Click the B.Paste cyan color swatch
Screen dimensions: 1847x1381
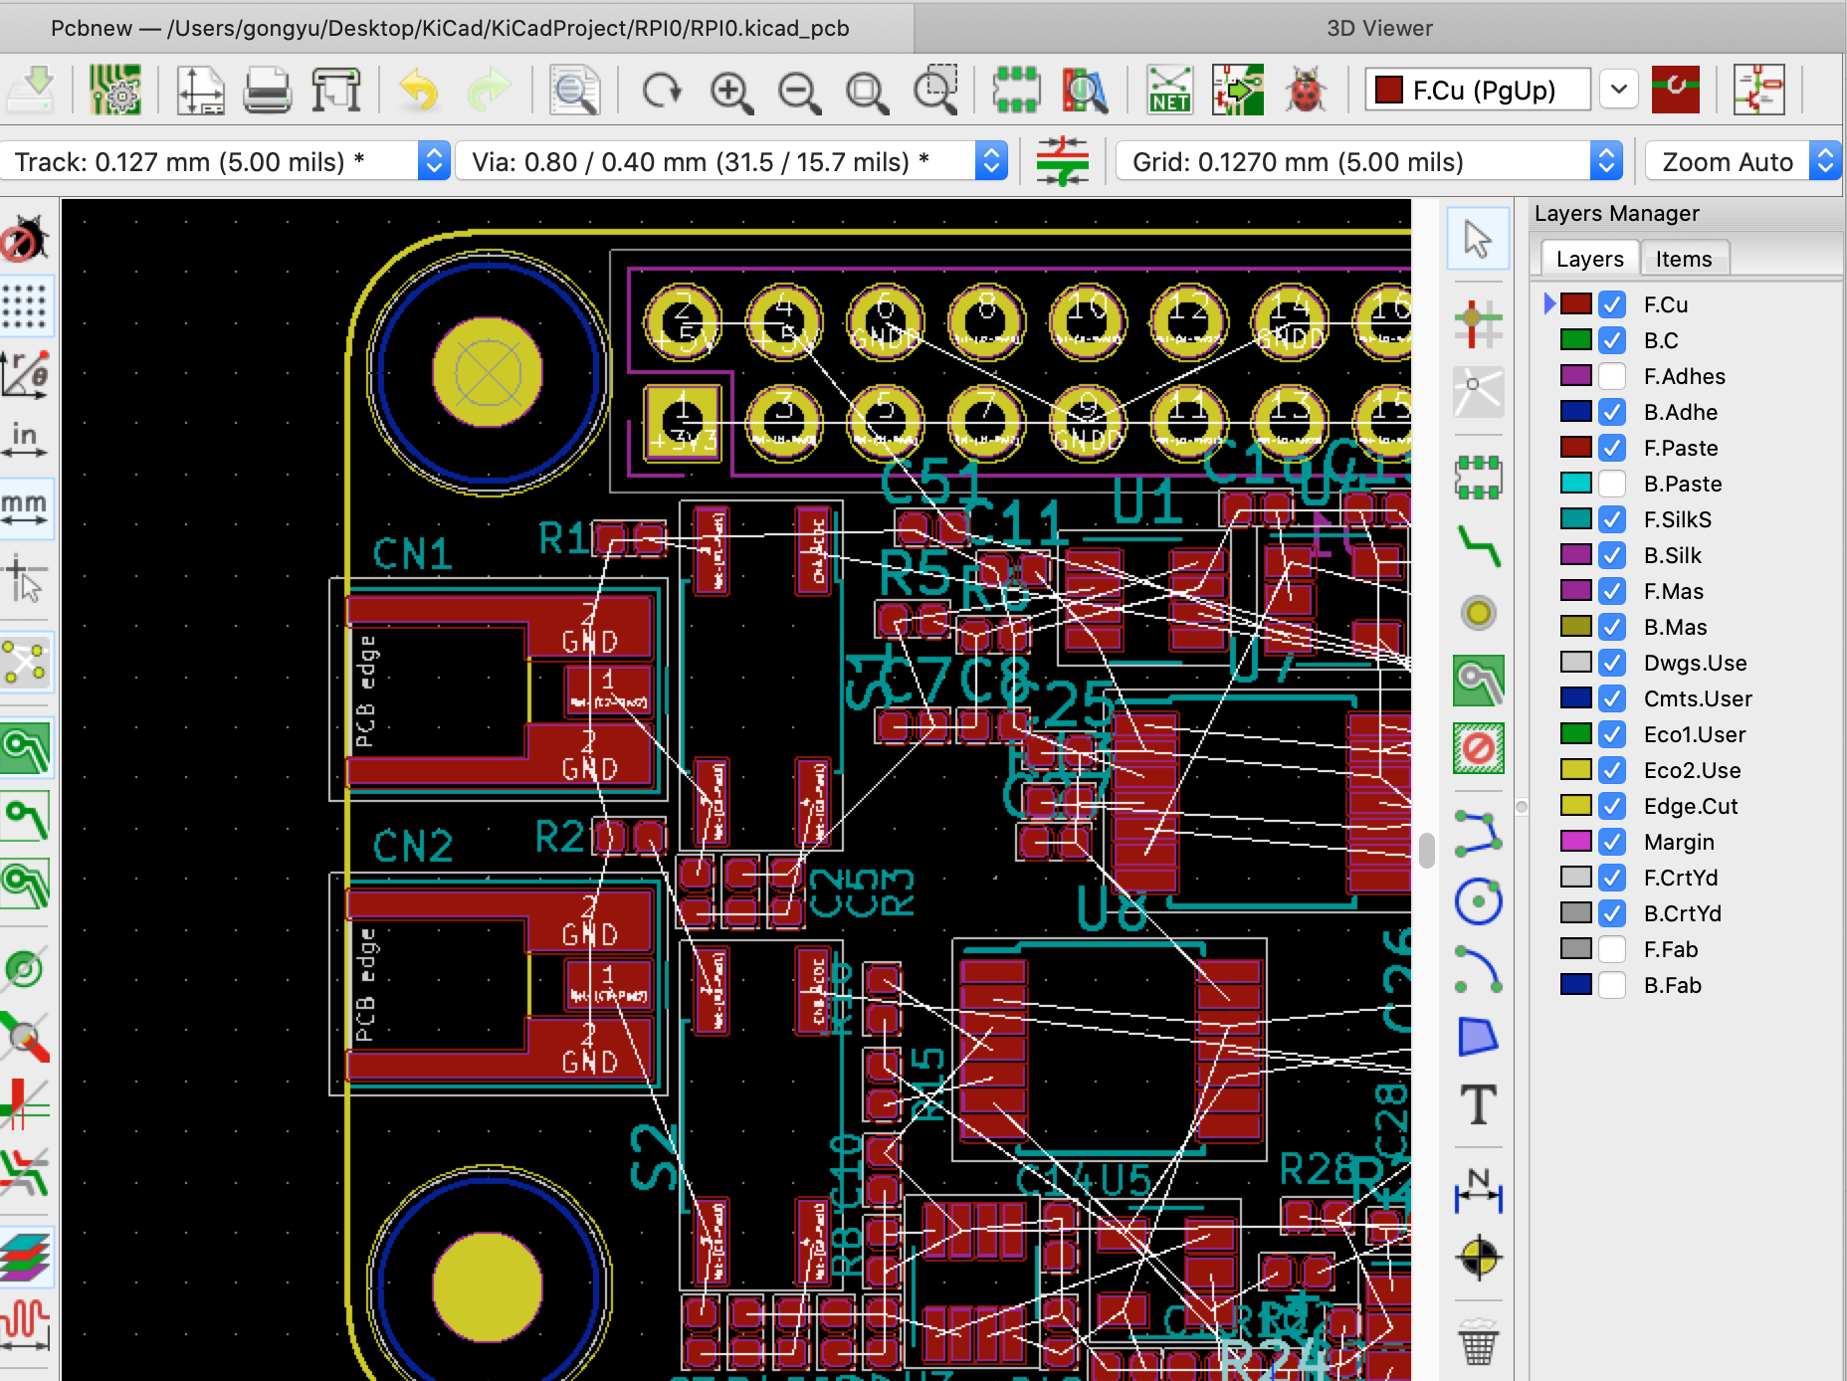click(1575, 484)
